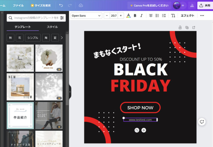The width and height of the screenshot is (213, 147).
Task: Choose the NEW ITEM template
Action: coord(20,87)
